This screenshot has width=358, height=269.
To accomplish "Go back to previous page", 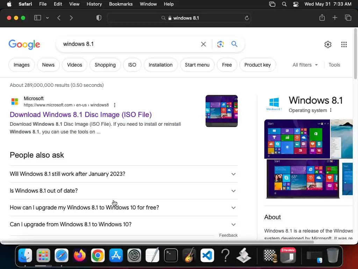I will point(59,18).
